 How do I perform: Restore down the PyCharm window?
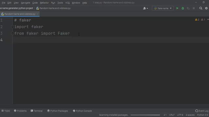coord(203,2)
